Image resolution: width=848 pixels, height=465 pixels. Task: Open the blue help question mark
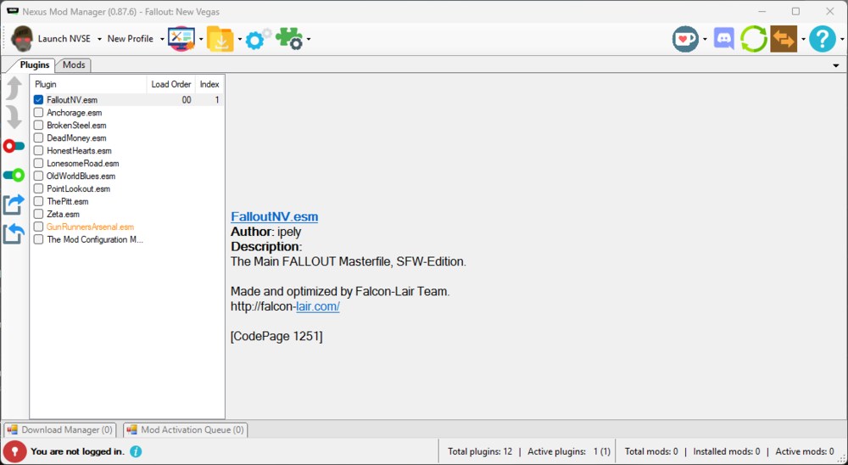coord(823,39)
